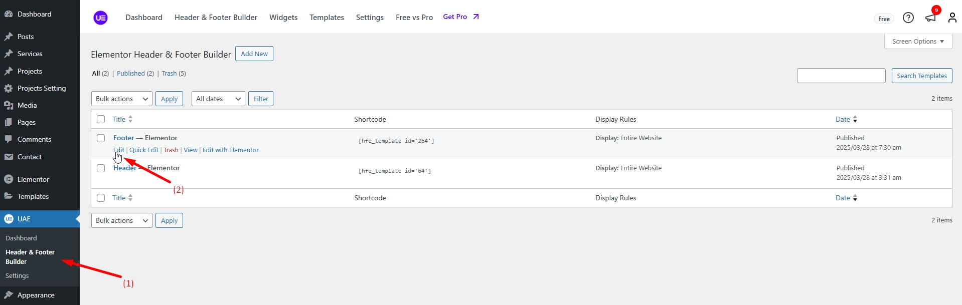The height and width of the screenshot is (305, 962).
Task: Sort templates by Date column header
Action: (x=843, y=119)
